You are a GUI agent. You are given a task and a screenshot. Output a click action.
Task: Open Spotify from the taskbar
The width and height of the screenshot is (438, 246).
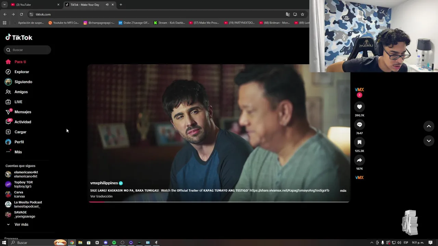coord(114,243)
